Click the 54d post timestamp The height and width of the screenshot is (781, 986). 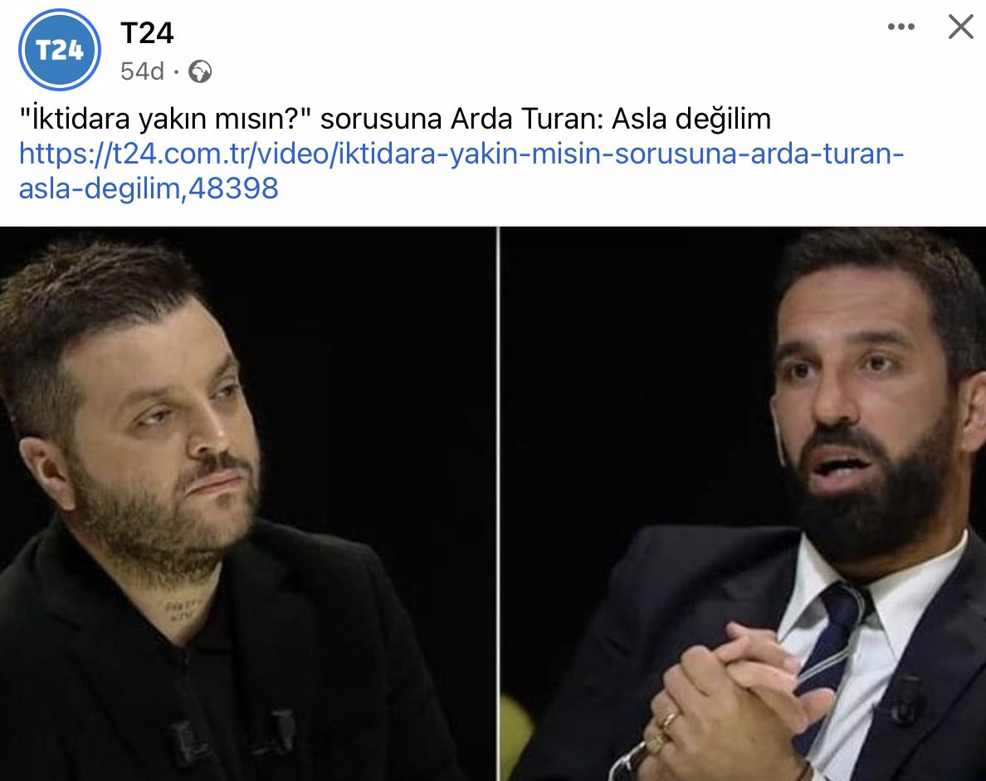coord(142,71)
